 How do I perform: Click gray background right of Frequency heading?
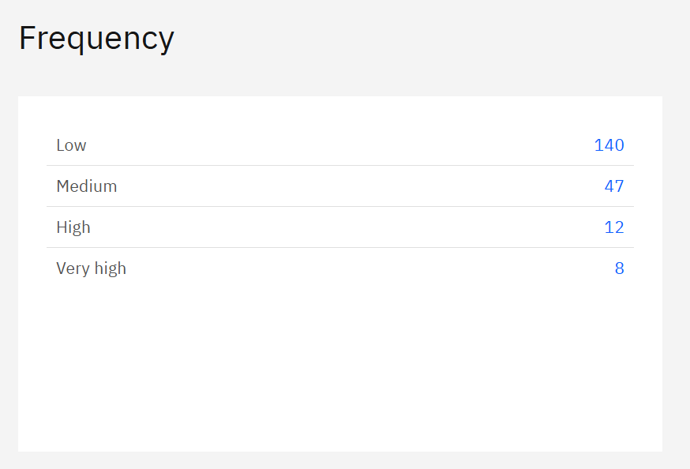coord(426,38)
